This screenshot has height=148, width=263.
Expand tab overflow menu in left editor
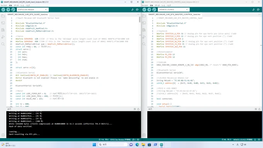138,14
